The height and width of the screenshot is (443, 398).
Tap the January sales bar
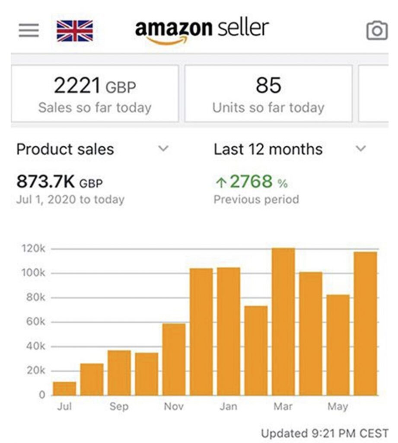[229, 331]
